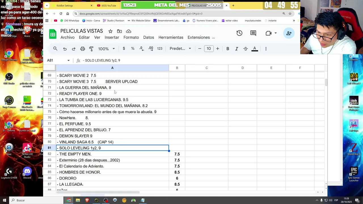Open the 123 number format menu
Viewport: 363px width, 204px height.
160,49
